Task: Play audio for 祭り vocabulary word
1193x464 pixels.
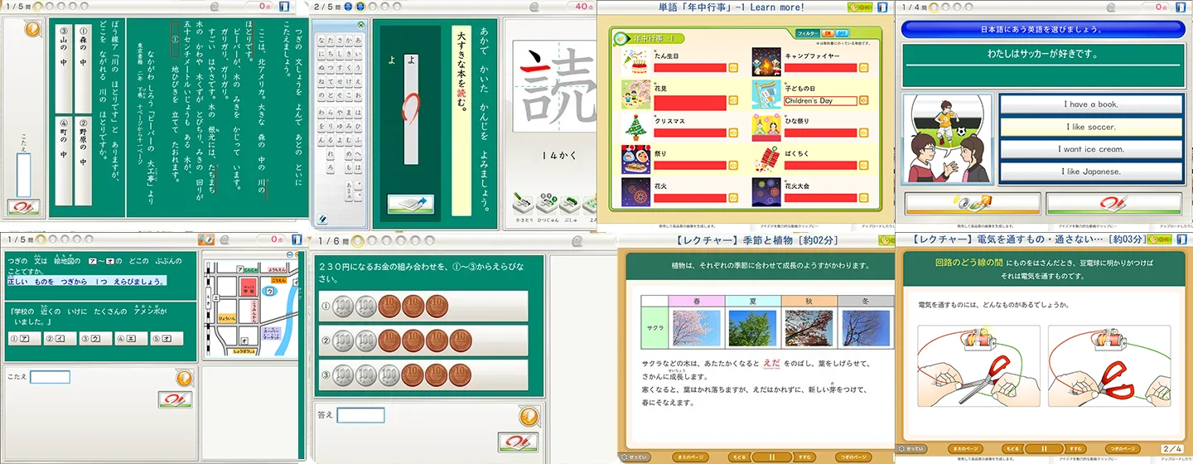Action: coord(733,165)
